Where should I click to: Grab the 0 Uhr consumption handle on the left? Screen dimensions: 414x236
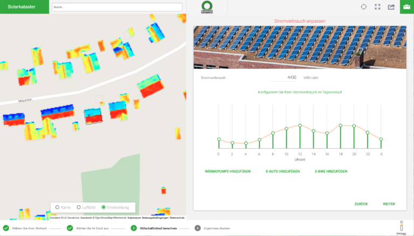(219, 139)
